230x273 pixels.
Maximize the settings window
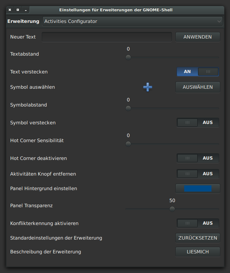pyautogui.click(x=18, y=10)
